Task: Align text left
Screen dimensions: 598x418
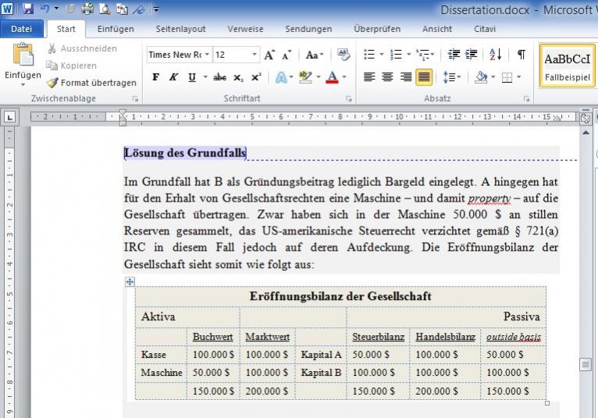Action: click(x=368, y=77)
